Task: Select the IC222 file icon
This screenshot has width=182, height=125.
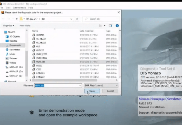Action: [34, 70]
